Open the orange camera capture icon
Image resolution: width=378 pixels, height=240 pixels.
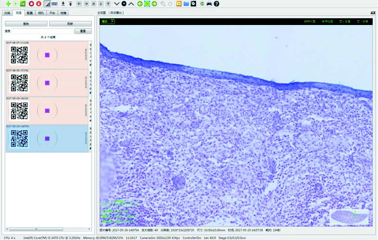179,4
